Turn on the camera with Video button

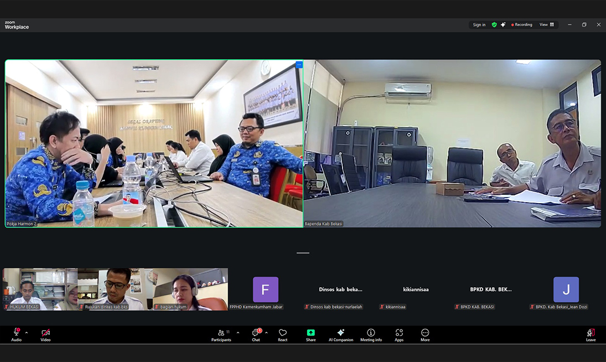pyautogui.click(x=45, y=335)
